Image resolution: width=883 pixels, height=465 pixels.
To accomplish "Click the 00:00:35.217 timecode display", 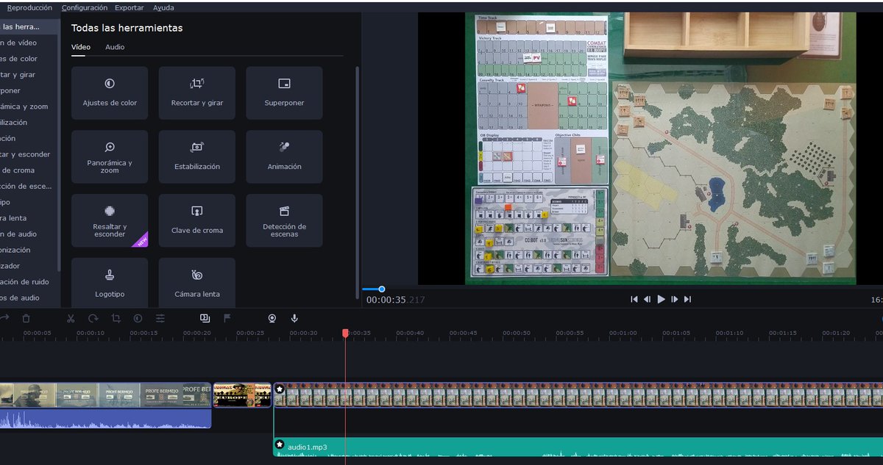I will tap(395, 300).
